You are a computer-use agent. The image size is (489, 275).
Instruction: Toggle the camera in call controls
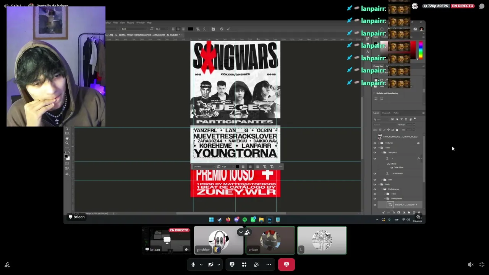(x=211, y=264)
